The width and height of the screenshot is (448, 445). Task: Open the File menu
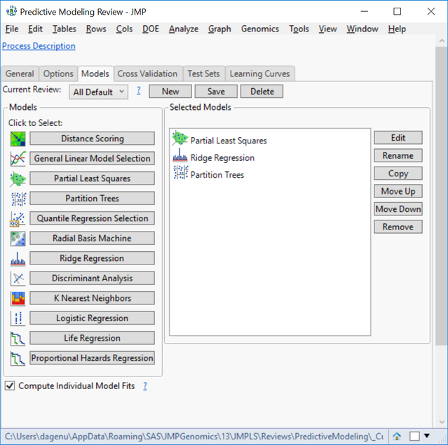pos(12,29)
